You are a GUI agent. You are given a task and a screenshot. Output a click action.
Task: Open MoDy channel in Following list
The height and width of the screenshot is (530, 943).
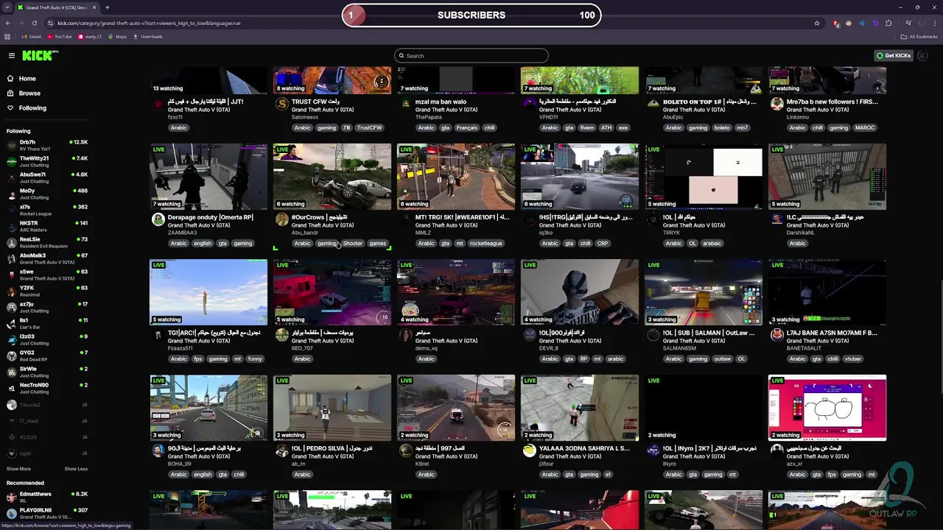pos(47,194)
